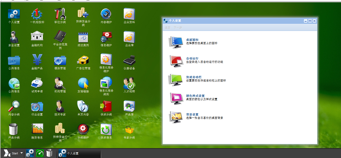The height and width of the screenshot is (158, 341).
Task: Click 下一步 in the window toolbar
Action: click(x=178, y=28)
